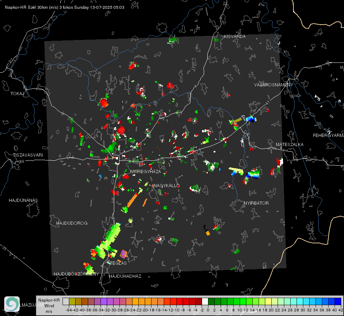Screen dimensions: 344x316
Task: Click the radar title text at top
Action: click(65, 7)
